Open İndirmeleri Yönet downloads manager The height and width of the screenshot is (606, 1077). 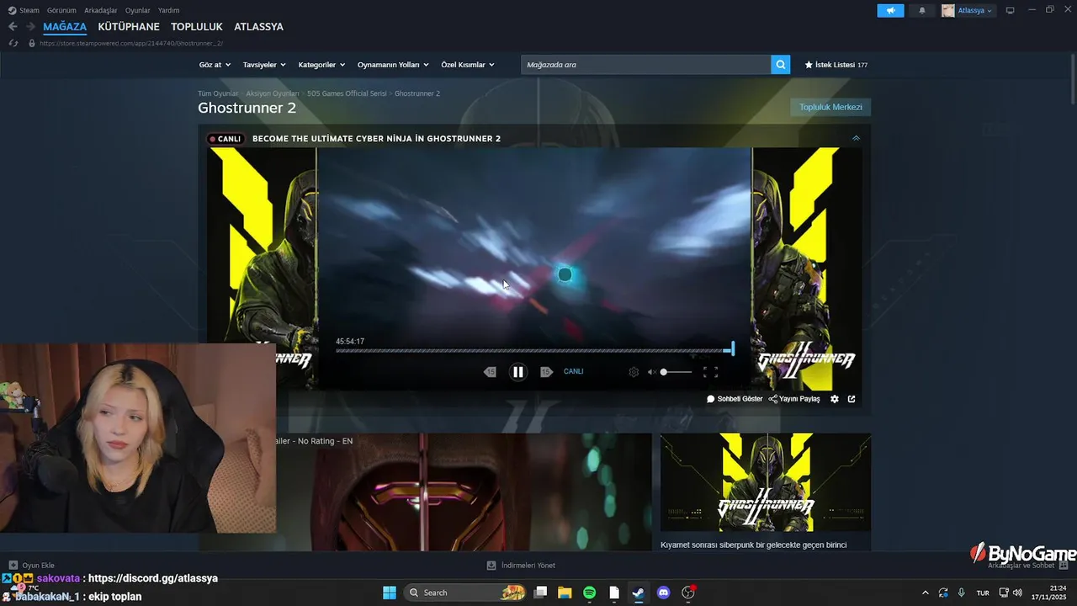point(521,566)
